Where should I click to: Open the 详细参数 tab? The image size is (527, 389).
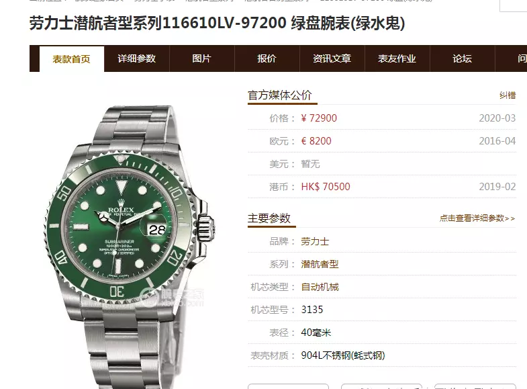click(x=136, y=58)
